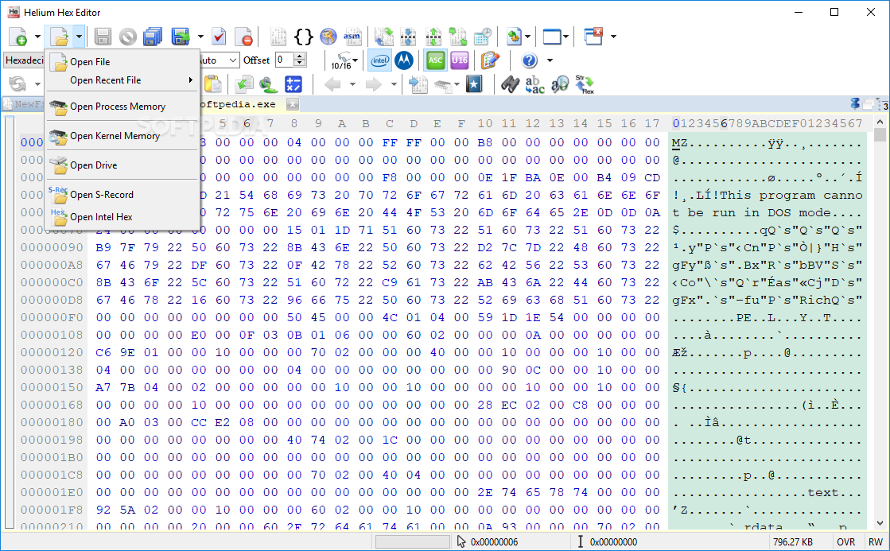Viewport: 890px width, 551px height.
Task: Click the document with clock icon
Action: 483,37
